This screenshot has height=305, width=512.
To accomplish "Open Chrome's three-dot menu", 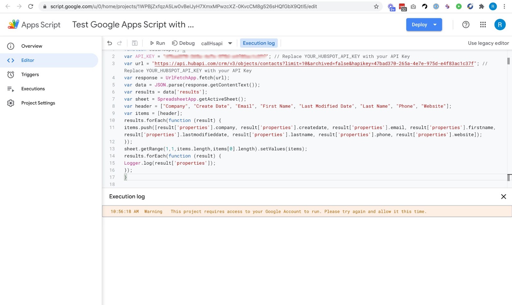I will coord(504,6).
